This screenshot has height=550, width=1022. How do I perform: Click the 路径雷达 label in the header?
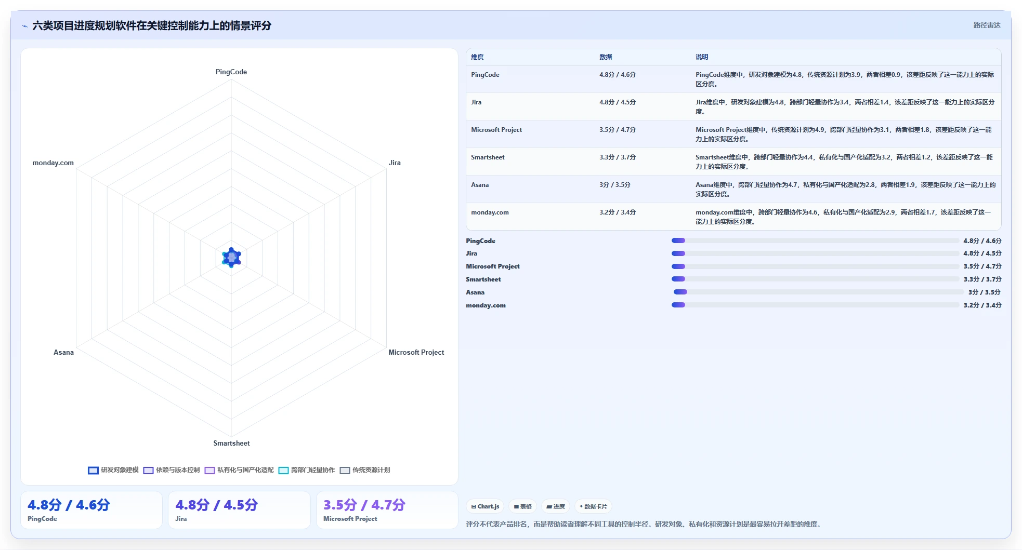point(987,25)
